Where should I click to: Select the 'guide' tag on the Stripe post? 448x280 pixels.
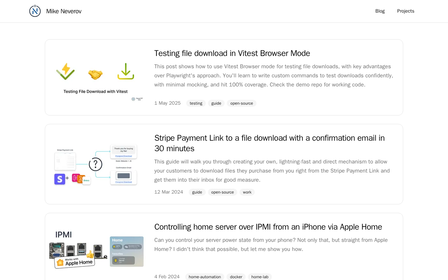click(197, 192)
